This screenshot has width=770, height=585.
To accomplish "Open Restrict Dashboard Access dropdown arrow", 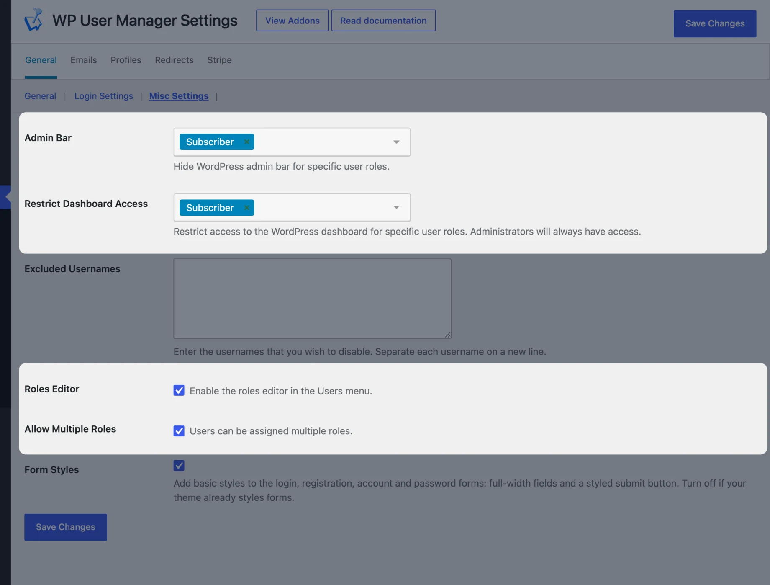I will [x=396, y=208].
